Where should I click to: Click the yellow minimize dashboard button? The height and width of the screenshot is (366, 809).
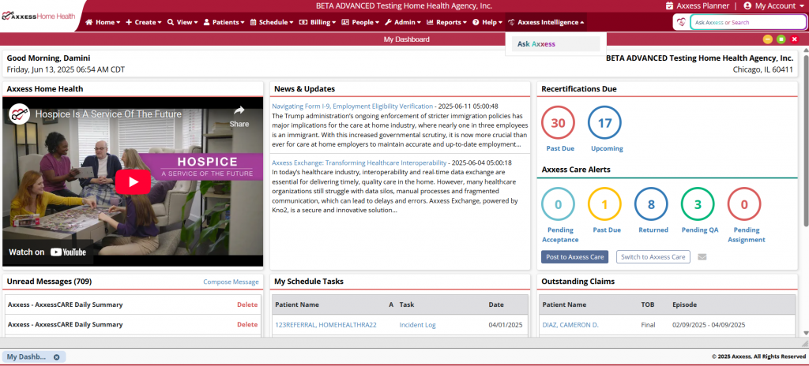coord(768,39)
